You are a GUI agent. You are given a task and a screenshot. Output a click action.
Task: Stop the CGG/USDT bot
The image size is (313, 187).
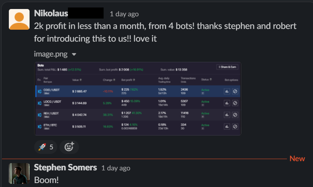point(235,91)
